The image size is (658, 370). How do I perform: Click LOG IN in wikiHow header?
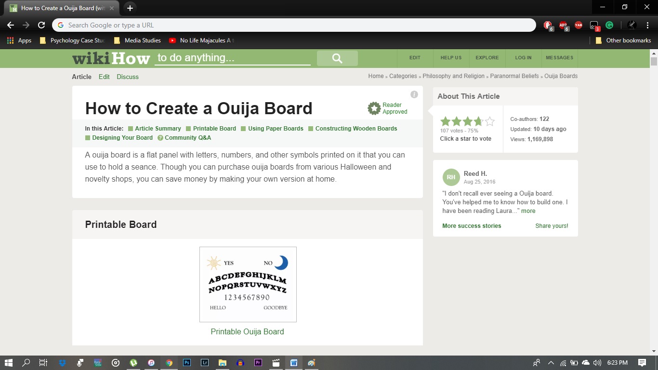[x=523, y=58]
